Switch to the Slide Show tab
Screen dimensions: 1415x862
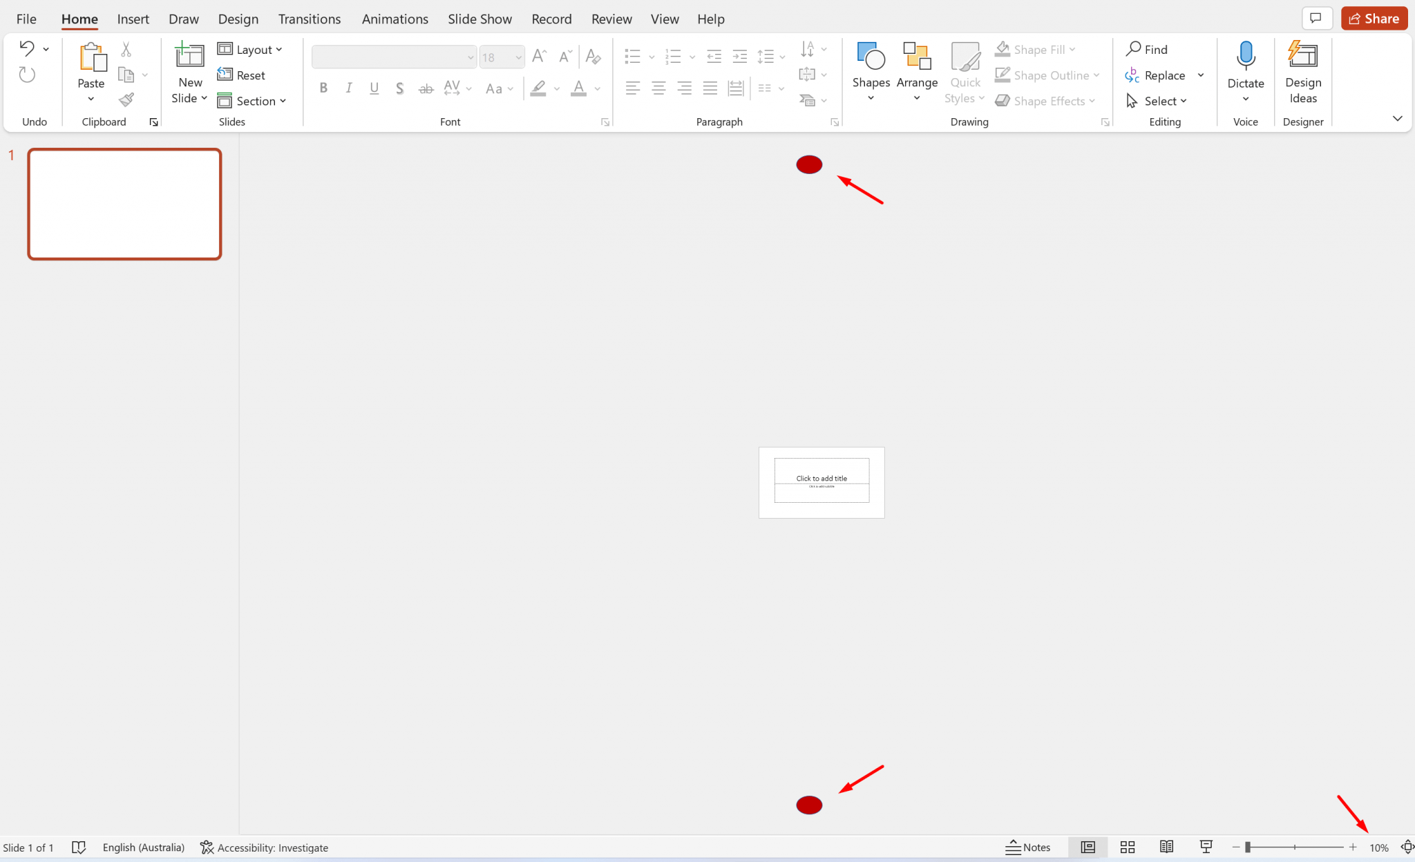tap(479, 19)
